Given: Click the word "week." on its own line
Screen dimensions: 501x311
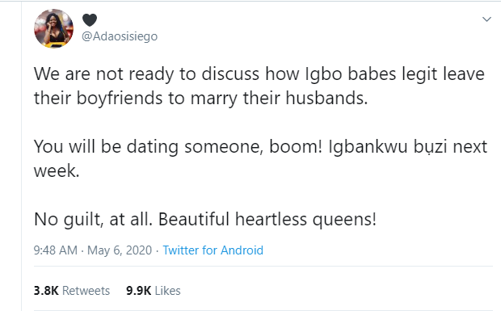Looking at the screenshot, I should point(57,170).
